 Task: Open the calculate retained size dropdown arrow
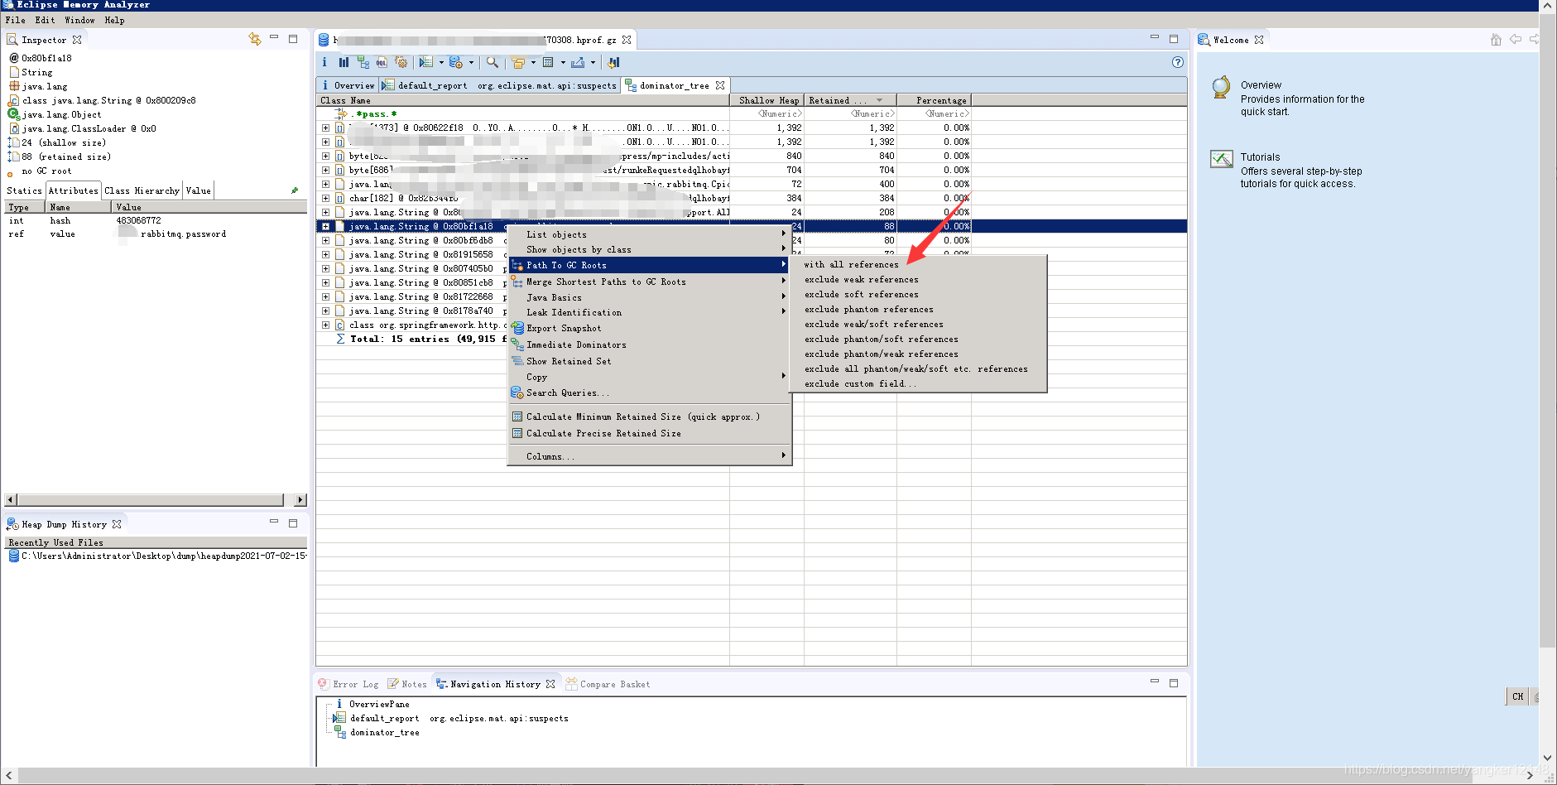point(563,62)
